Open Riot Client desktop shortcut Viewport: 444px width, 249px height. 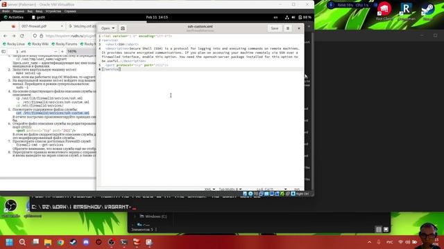click(384, 11)
